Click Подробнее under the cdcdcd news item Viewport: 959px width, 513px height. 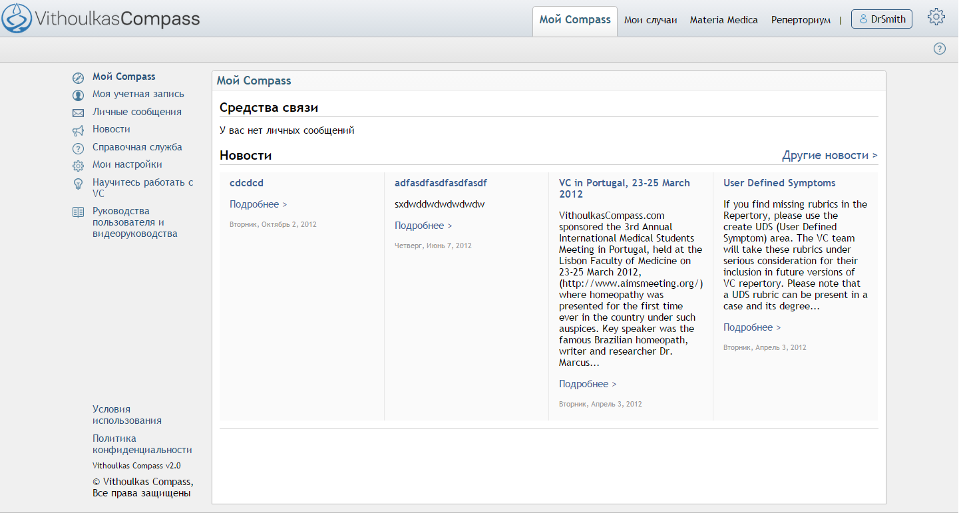pyautogui.click(x=258, y=204)
